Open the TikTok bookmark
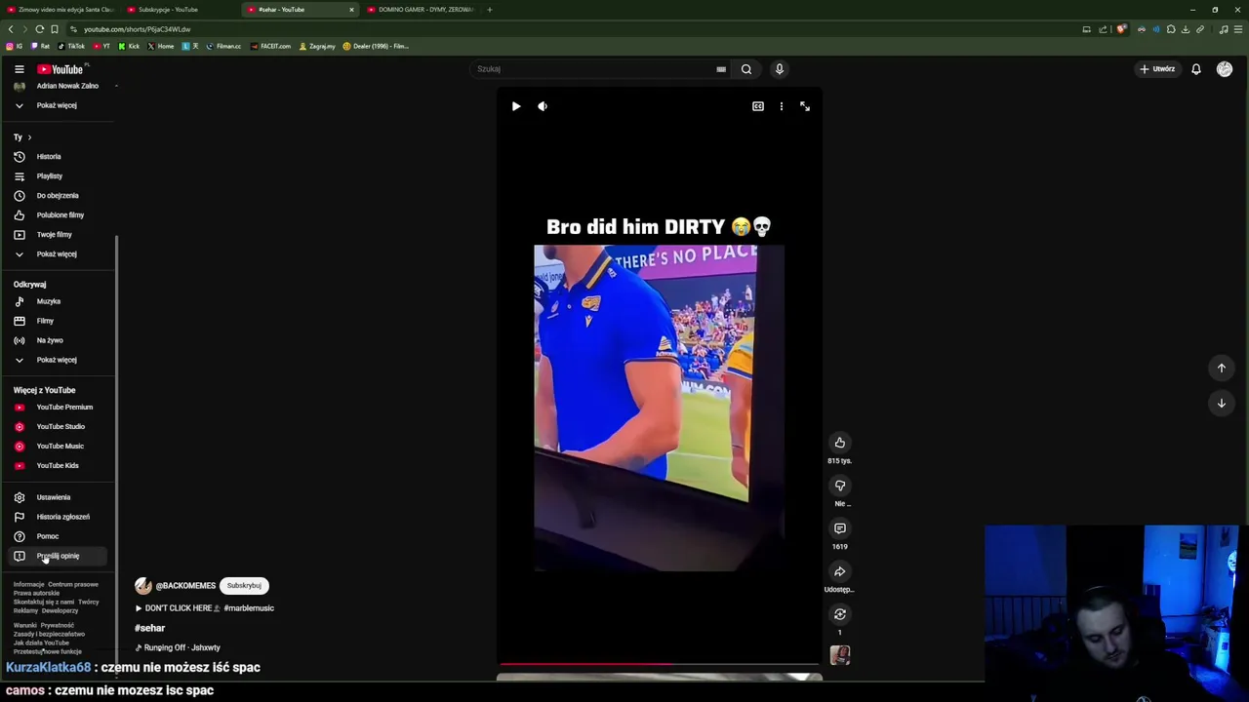This screenshot has height=702, width=1249. coord(71,46)
